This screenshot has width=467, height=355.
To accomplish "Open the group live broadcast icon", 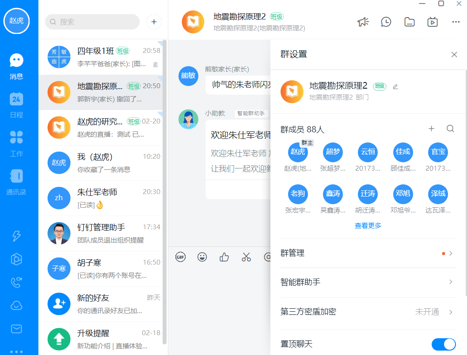I will [x=433, y=22].
